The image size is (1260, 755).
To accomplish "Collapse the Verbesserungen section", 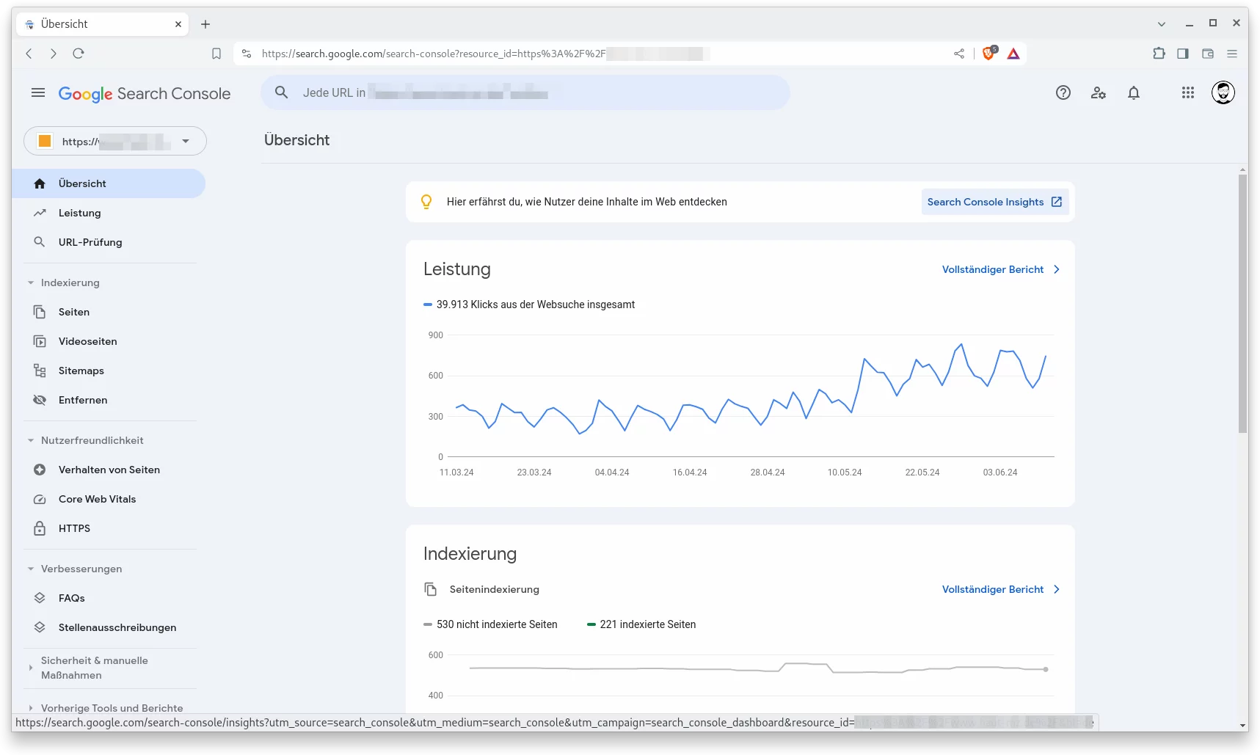I will coord(31,569).
